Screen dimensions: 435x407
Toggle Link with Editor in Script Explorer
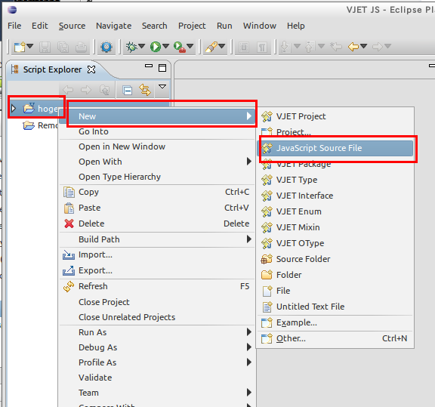click(x=145, y=90)
